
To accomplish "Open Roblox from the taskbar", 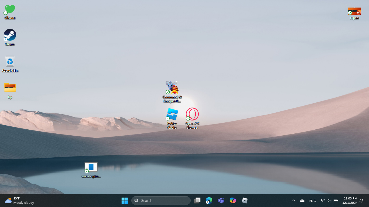I will tap(244, 201).
